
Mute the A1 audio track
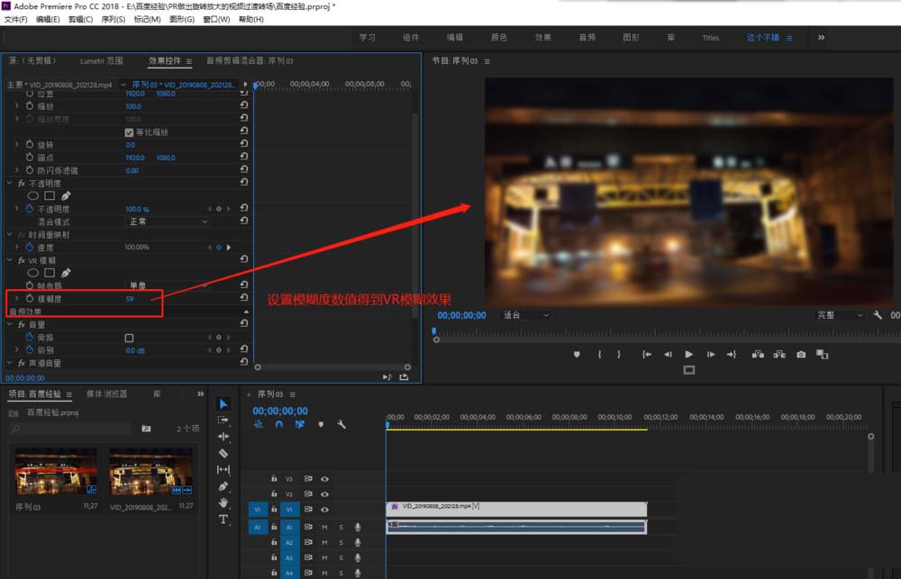324,527
